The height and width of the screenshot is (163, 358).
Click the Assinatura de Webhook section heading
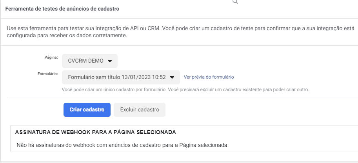tap(95, 132)
